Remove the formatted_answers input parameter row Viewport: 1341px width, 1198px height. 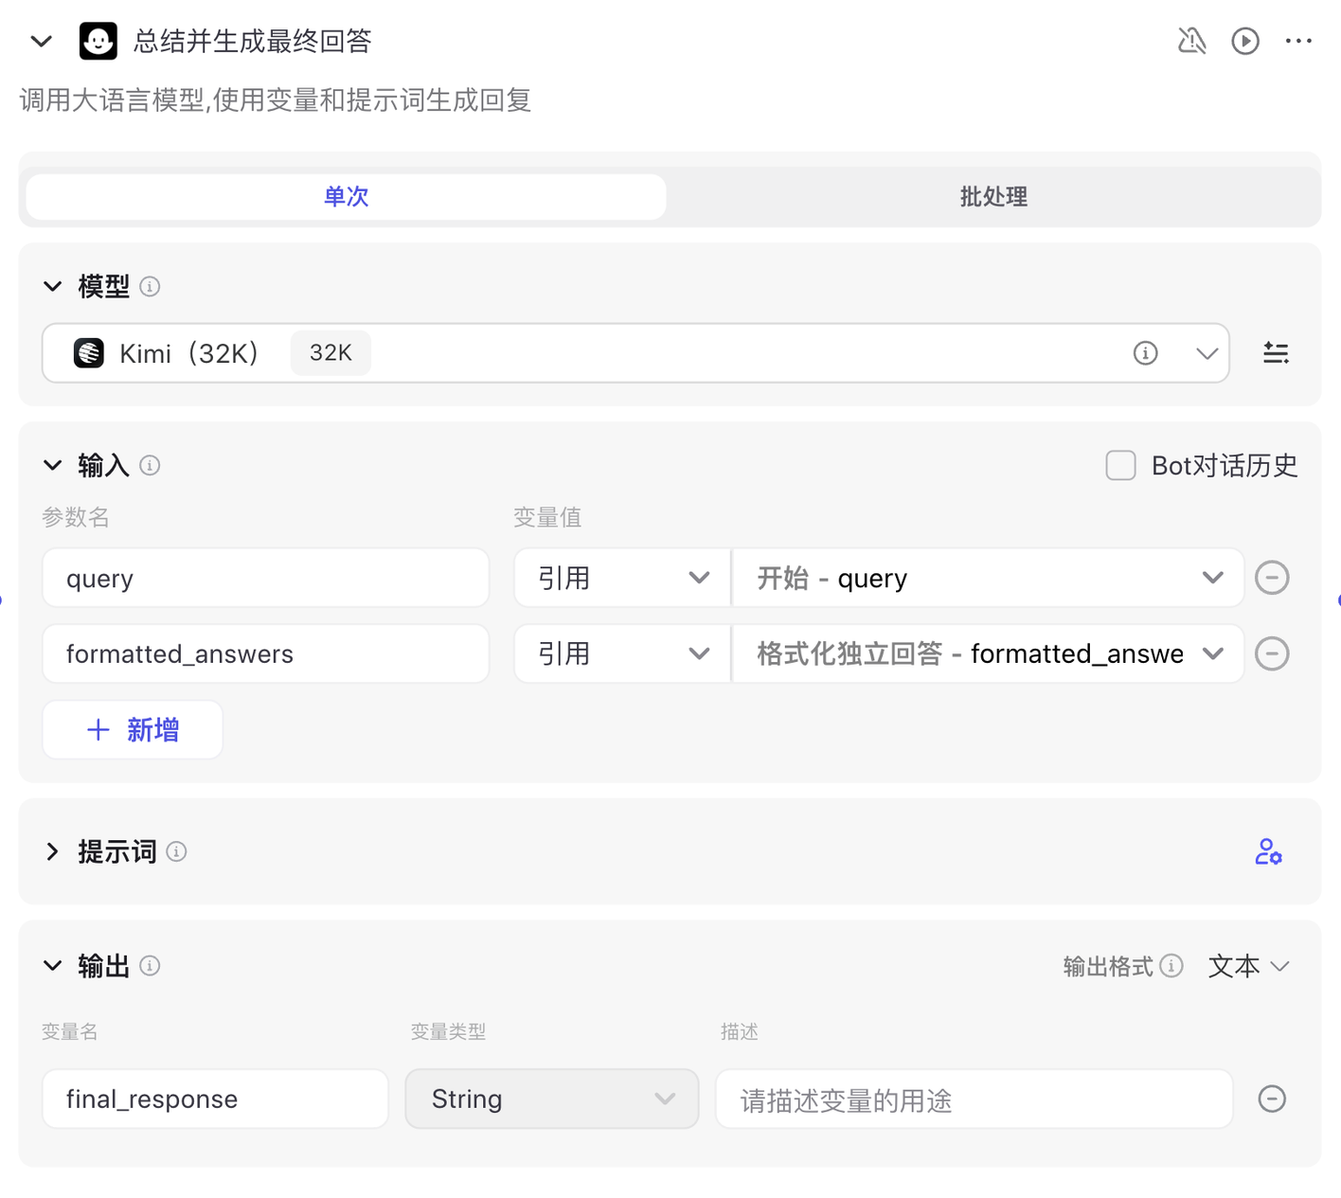[x=1272, y=653]
